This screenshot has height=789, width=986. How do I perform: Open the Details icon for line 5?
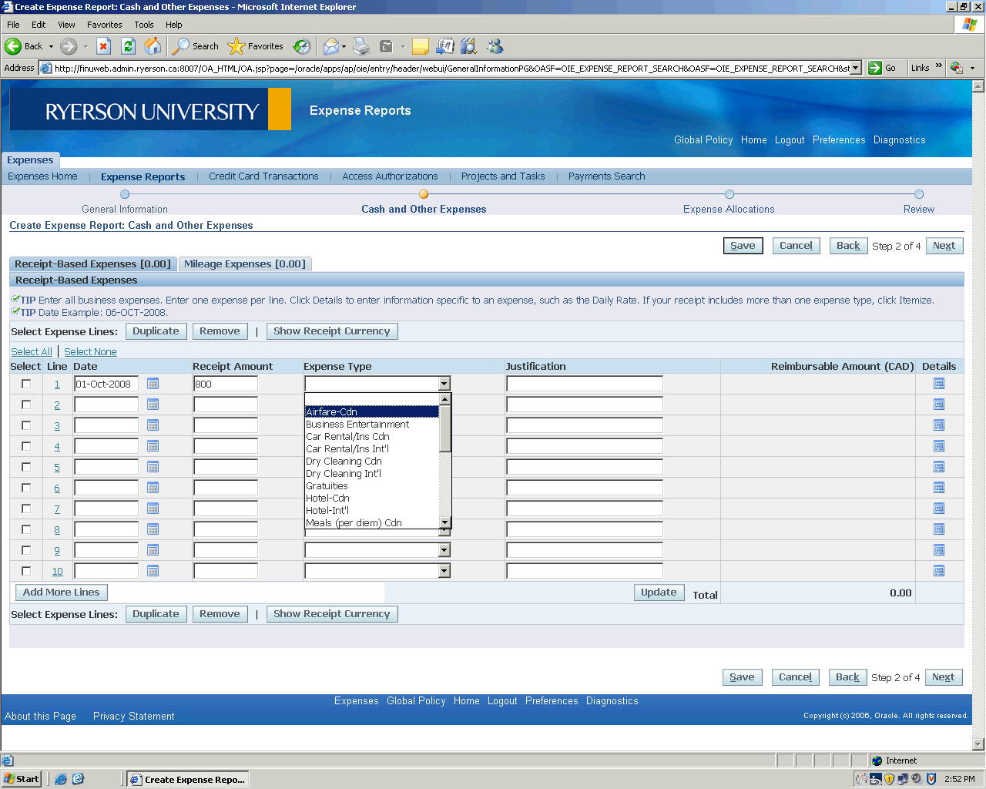(x=938, y=467)
